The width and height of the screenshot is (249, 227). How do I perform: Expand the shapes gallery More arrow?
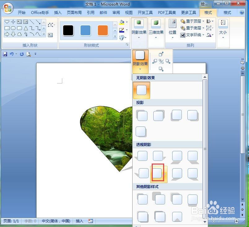(x=44, y=34)
